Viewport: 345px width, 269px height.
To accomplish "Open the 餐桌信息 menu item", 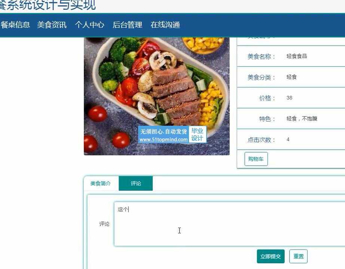I will (15, 25).
